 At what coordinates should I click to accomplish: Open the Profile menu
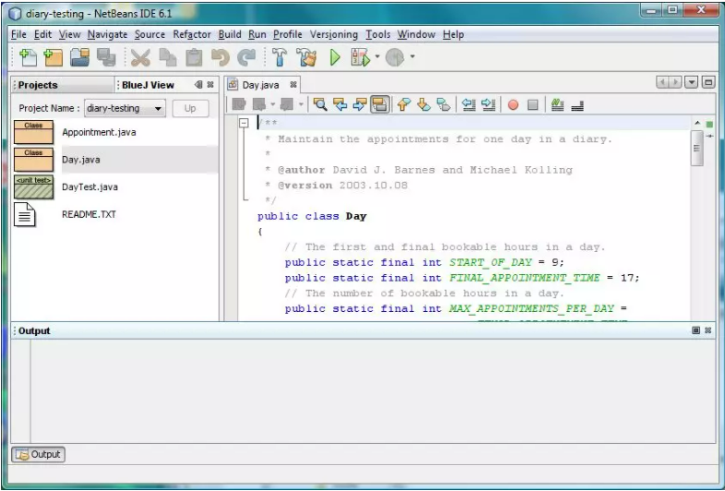coord(288,35)
